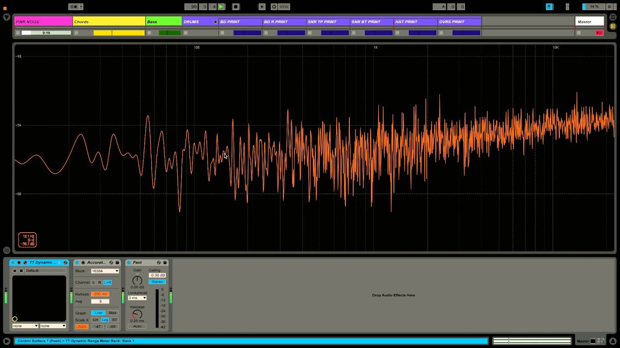The width and height of the screenshot is (620, 348).
Task: Unfold the DRUMS group track arrow
Action: point(216,22)
